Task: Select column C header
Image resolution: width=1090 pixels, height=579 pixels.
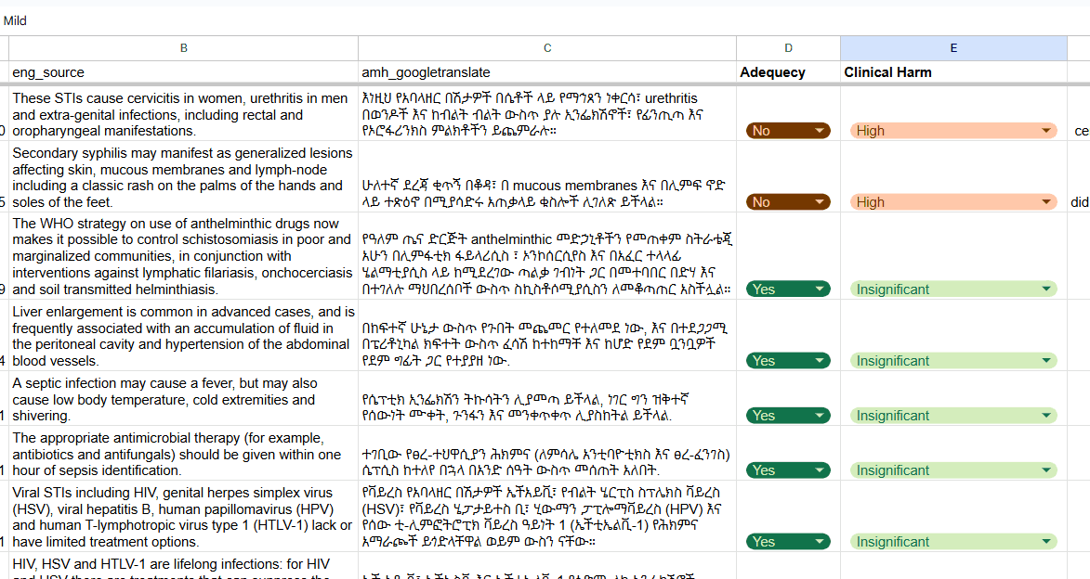Action: point(547,48)
